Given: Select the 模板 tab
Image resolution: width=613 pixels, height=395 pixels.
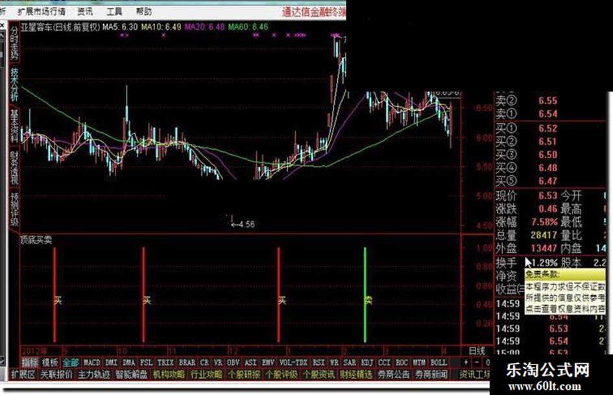Looking at the screenshot, I should [x=50, y=363].
